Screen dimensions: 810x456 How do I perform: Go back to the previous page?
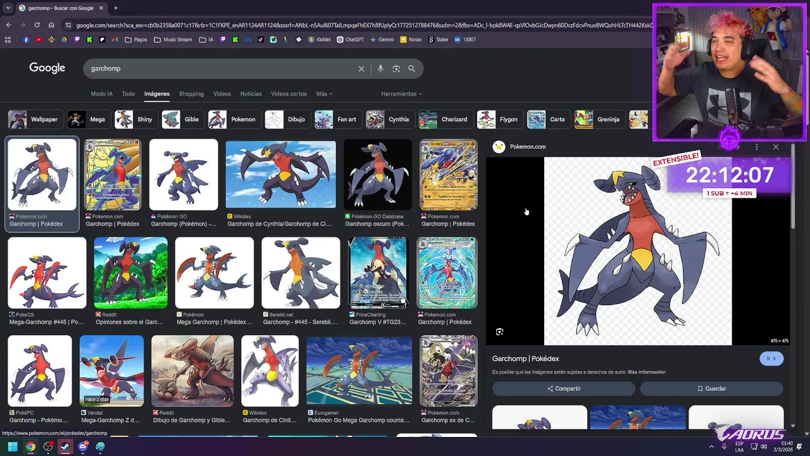[x=8, y=25]
